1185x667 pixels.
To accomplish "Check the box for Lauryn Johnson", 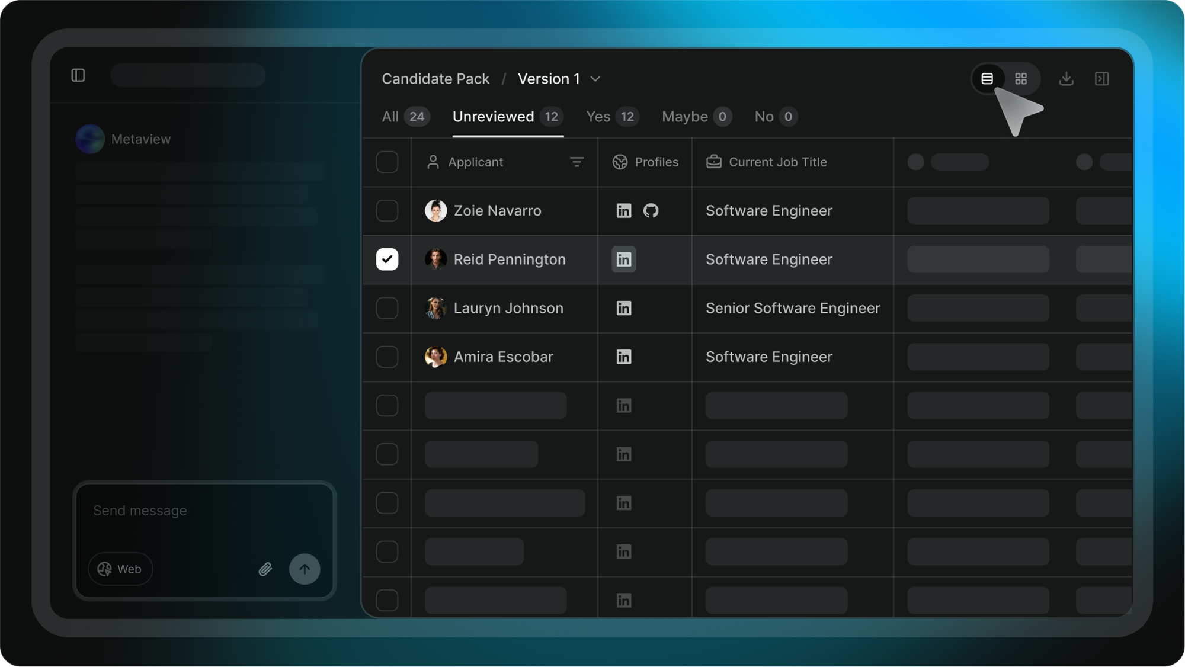I will coord(387,308).
